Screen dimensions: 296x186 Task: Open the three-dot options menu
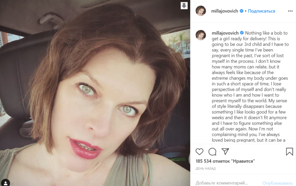290,11
